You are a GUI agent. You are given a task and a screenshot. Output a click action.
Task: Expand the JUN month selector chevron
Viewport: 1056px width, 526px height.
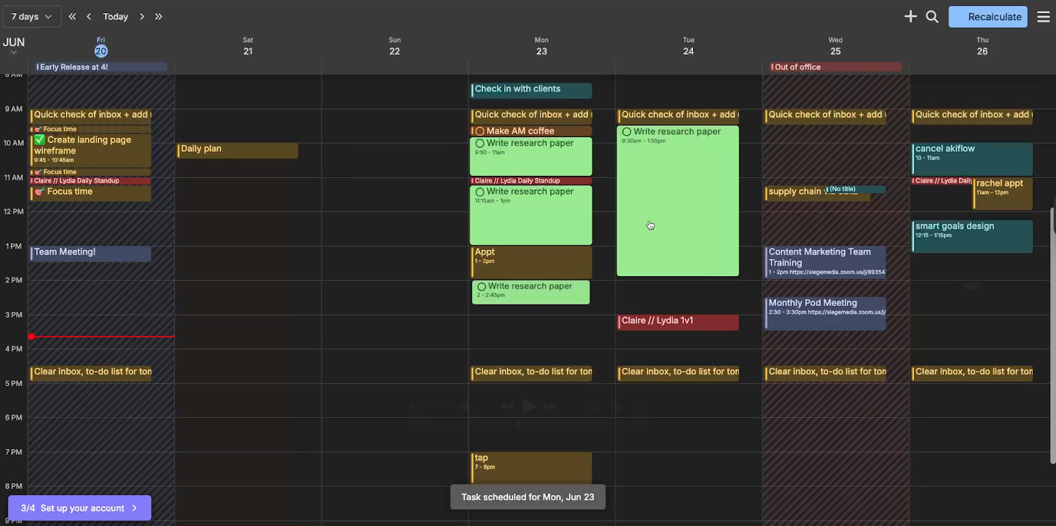[13, 52]
